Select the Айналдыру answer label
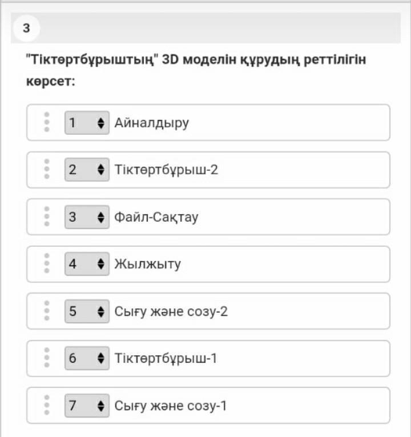The image size is (411, 437). pyautogui.click(x=151, y=123)
